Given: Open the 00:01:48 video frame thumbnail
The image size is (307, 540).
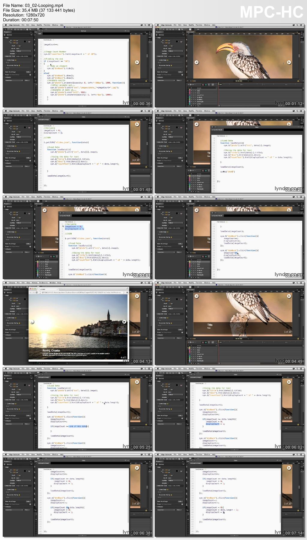Looking at the screenshot, I should pos(78,152).
